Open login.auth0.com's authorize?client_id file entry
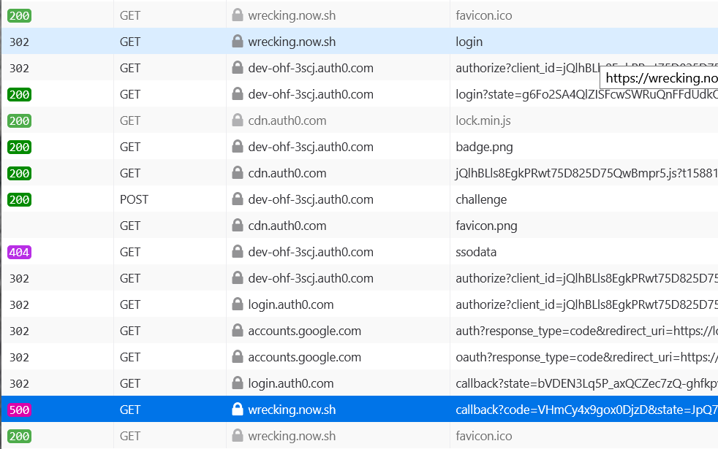 [x=586, y=305]
